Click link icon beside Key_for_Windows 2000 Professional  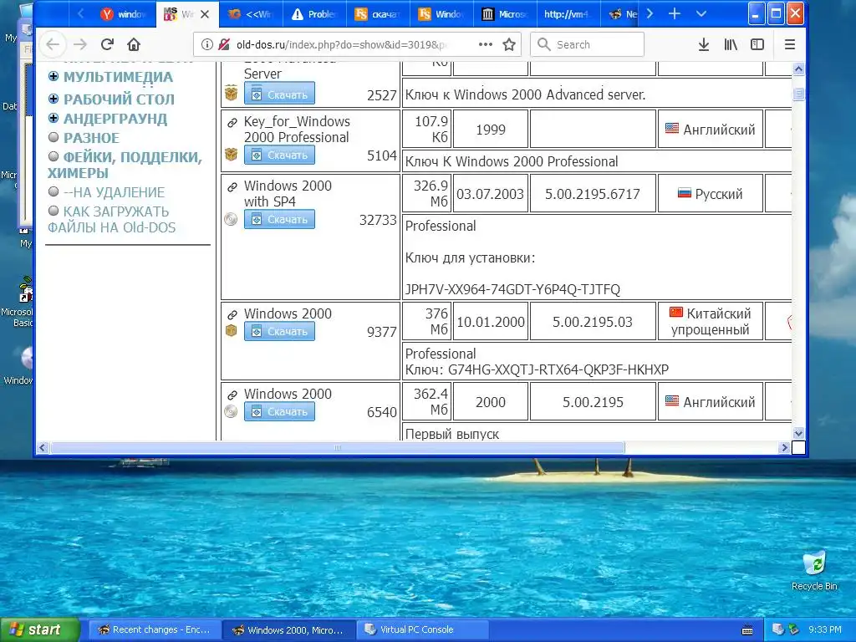(232, 123)
